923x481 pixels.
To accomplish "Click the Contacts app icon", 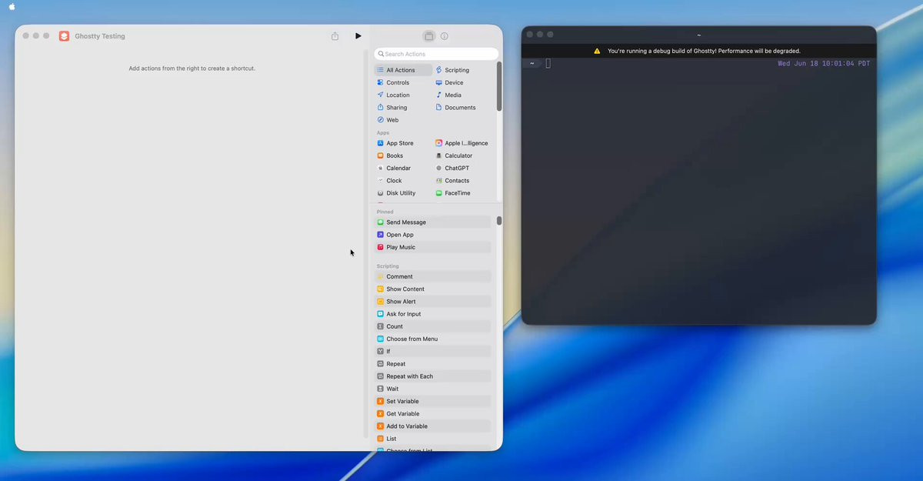I will 438,181.
